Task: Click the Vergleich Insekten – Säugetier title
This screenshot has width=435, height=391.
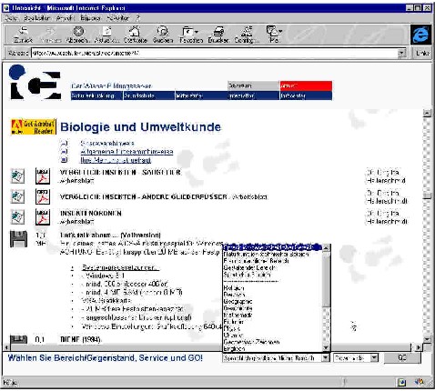Action: point(120,172)
